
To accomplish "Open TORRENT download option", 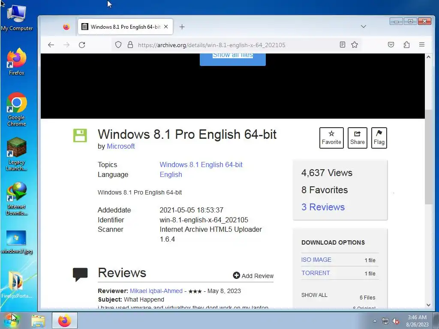I will (316, 273).
